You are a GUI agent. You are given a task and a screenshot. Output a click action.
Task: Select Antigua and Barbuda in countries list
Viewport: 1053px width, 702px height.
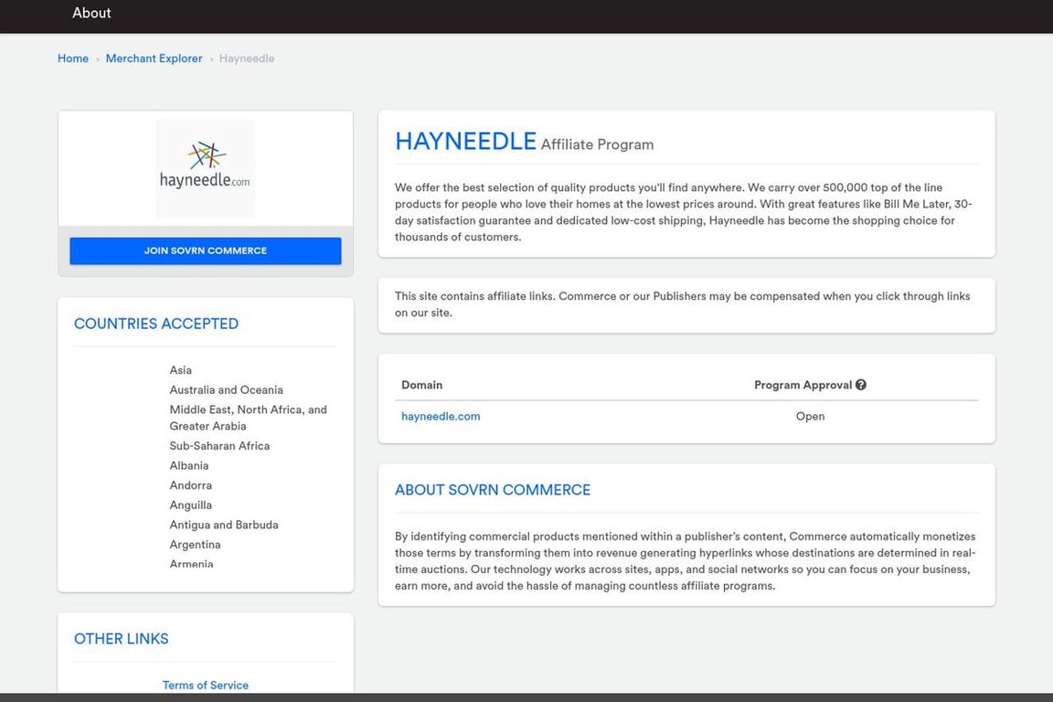[224, 525]
